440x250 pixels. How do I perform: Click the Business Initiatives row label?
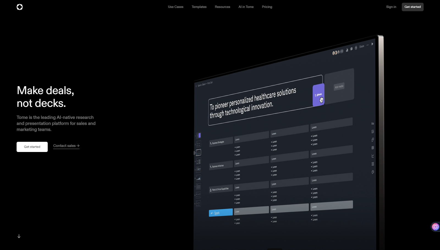tap(221, 166)
